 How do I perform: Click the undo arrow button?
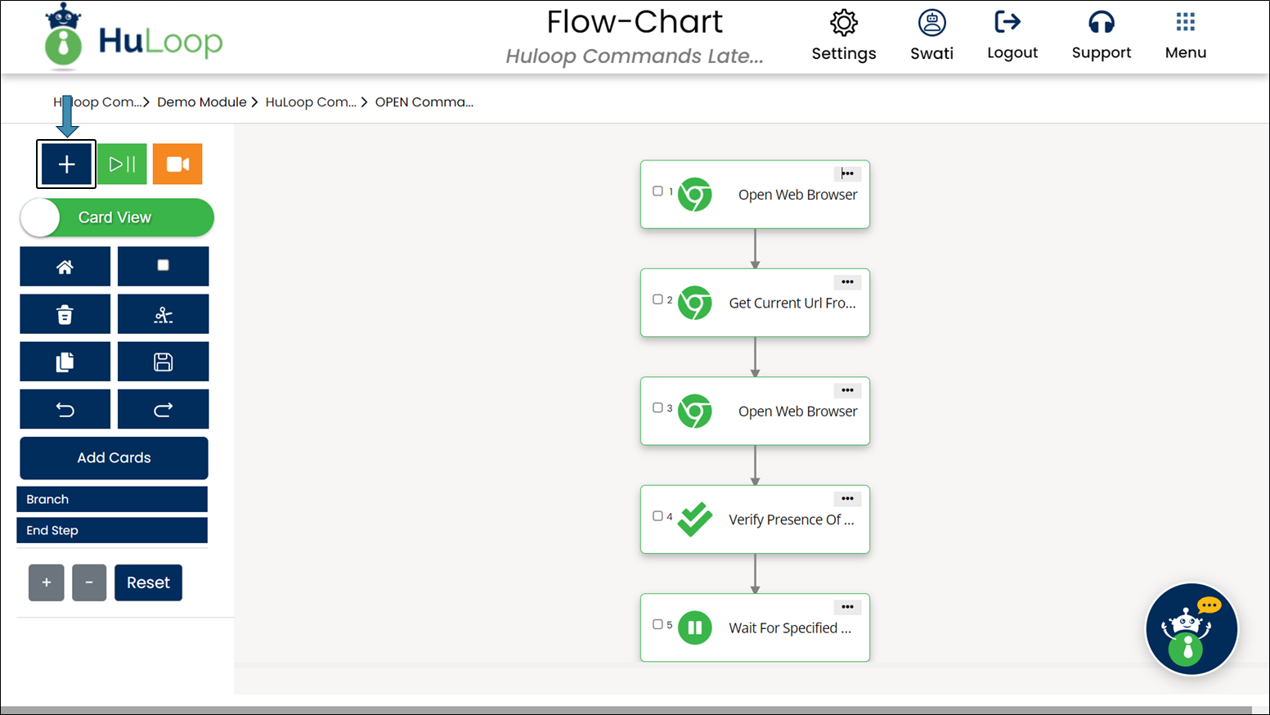(x=65, y=409)
